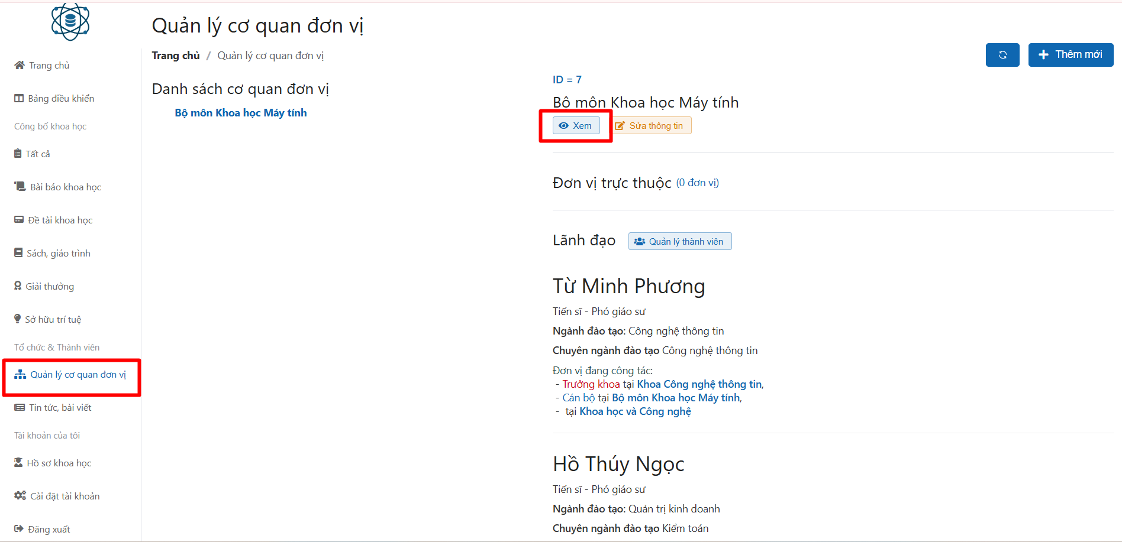
Task: Select the Đăng xuất logout icon
Action: [18, 528]
